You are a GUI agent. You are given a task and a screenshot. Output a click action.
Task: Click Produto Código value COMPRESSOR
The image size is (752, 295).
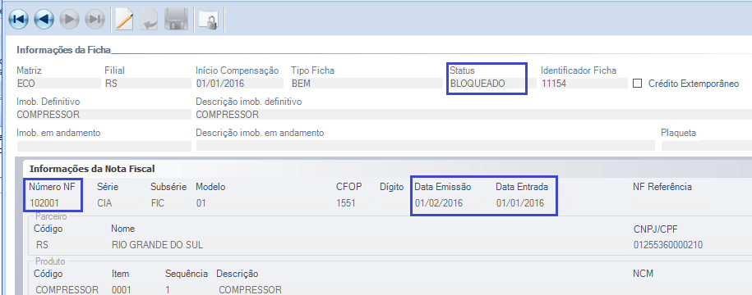[x=67, y=290]
